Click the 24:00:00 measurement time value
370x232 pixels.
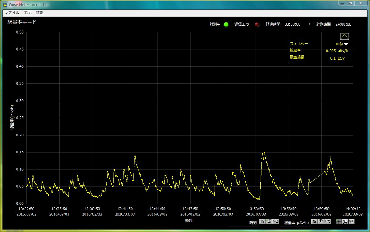[343, 24]
